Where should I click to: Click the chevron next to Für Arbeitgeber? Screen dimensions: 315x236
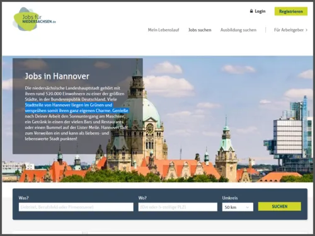tap(306, 30)
